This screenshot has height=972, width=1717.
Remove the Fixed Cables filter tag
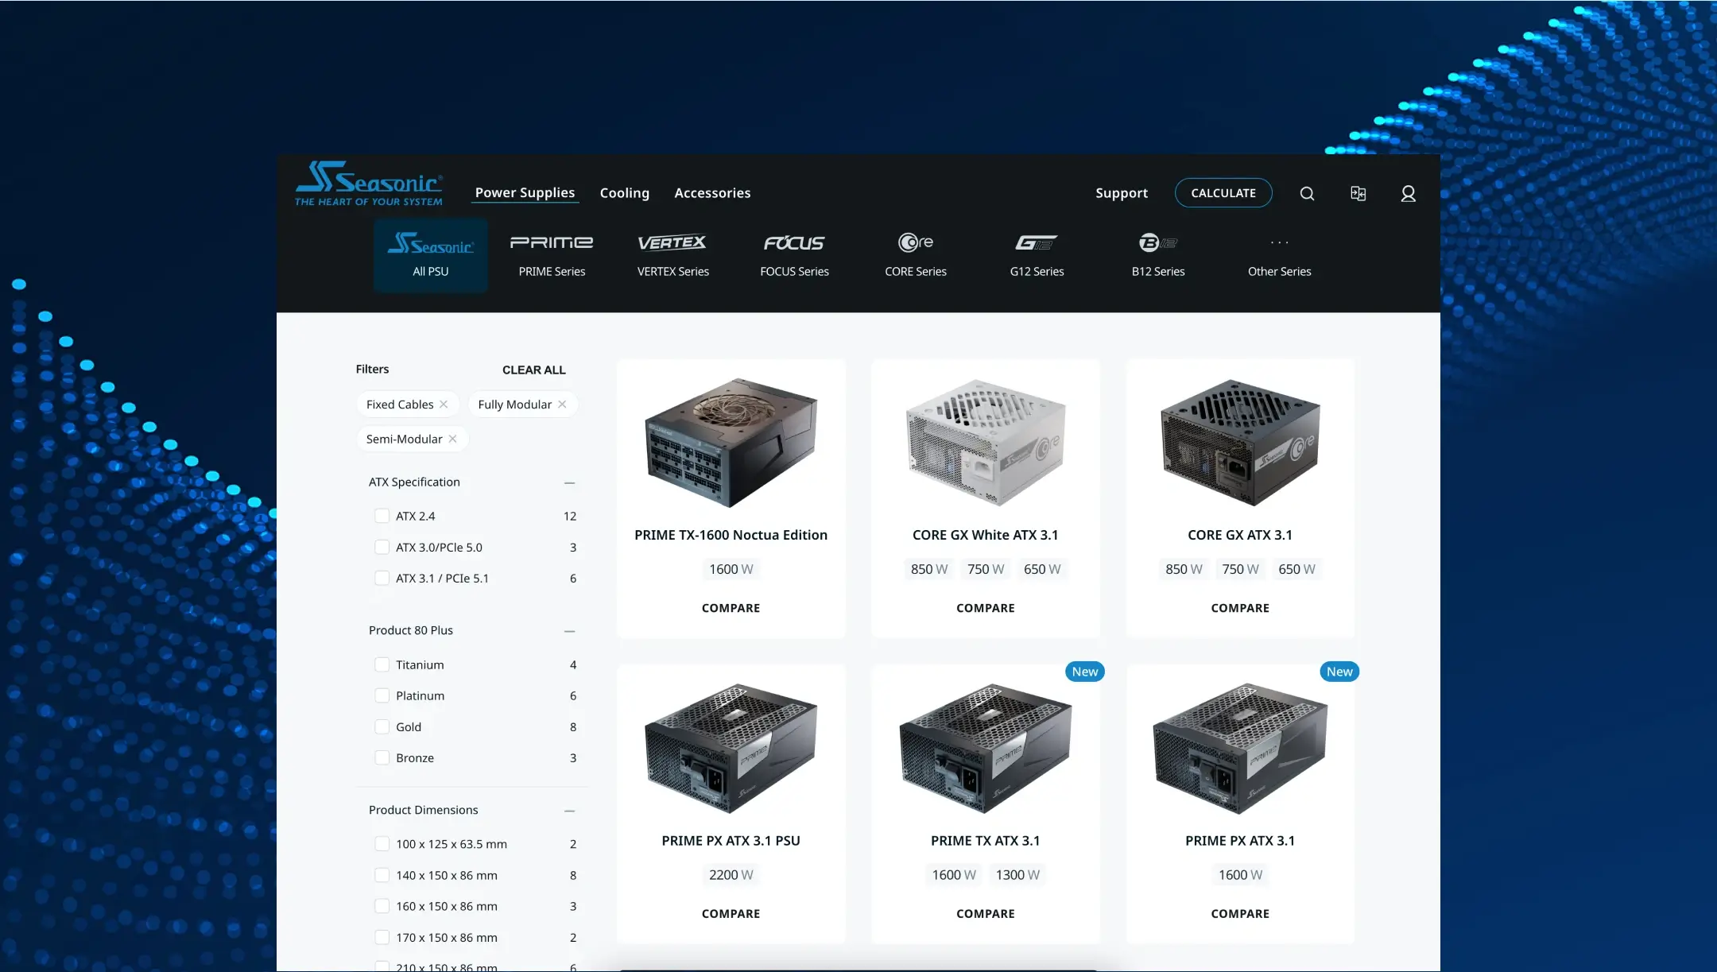tap(444, 405)
